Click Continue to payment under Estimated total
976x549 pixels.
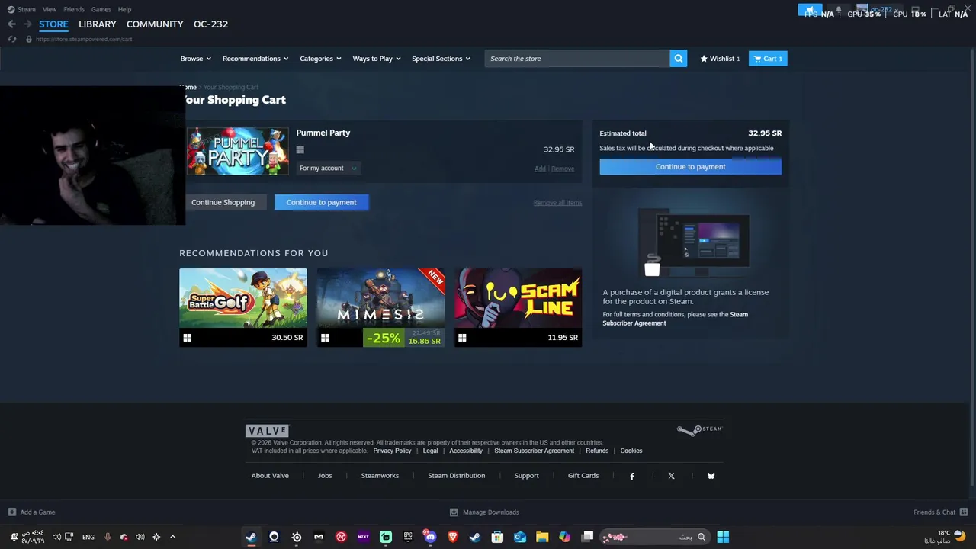[x=690, y=166]
